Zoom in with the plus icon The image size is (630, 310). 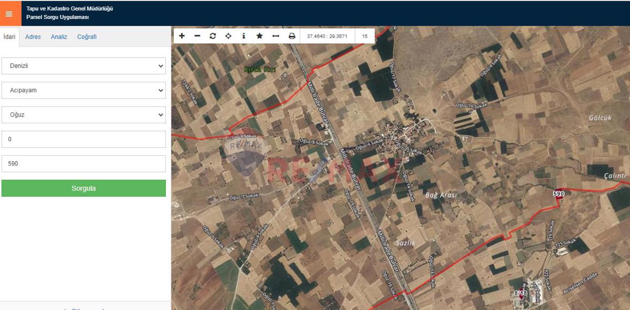click(x=182, y=36)
